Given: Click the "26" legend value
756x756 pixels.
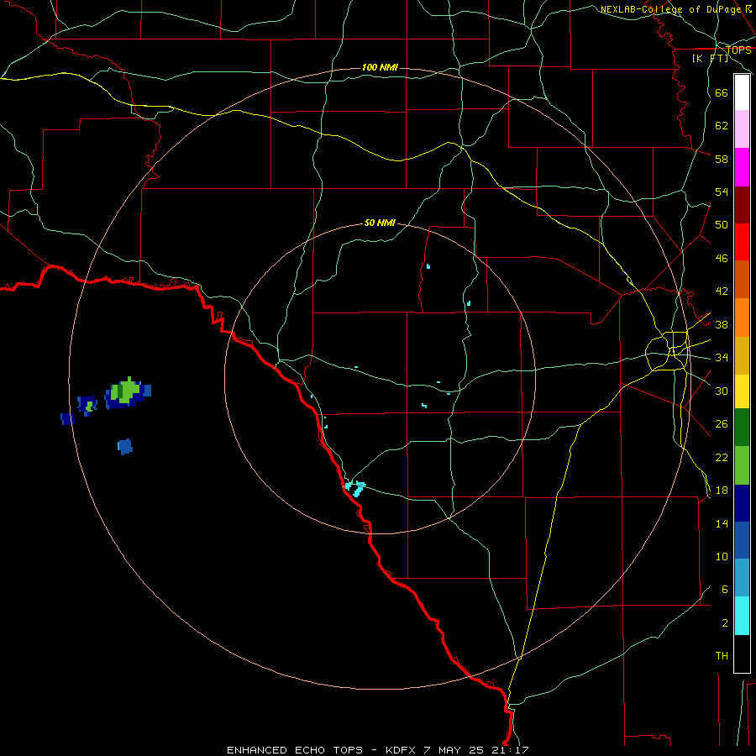Looking at the screenshot, I should tap(722, 424).
